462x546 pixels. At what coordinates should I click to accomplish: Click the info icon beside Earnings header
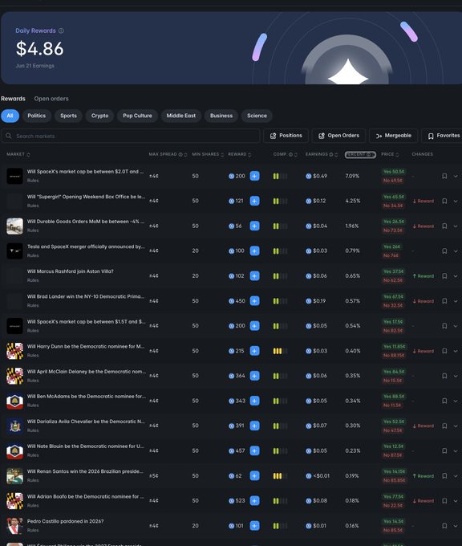tap(330, 154)
